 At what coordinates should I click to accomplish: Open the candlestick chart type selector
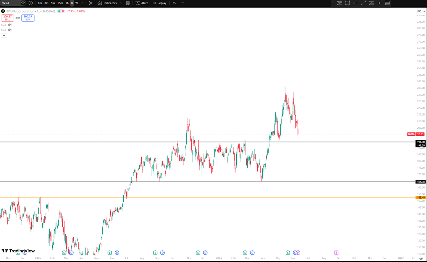[90, 3]
